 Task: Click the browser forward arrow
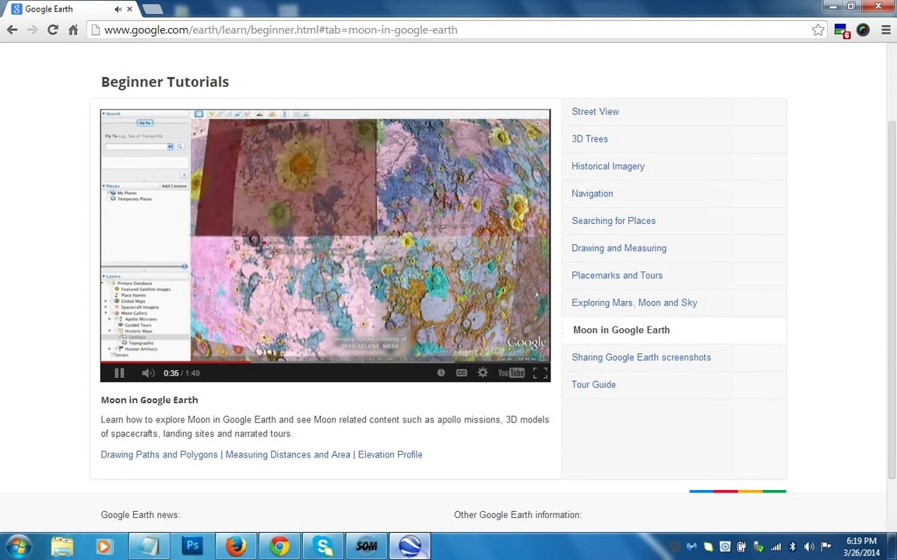33,30
